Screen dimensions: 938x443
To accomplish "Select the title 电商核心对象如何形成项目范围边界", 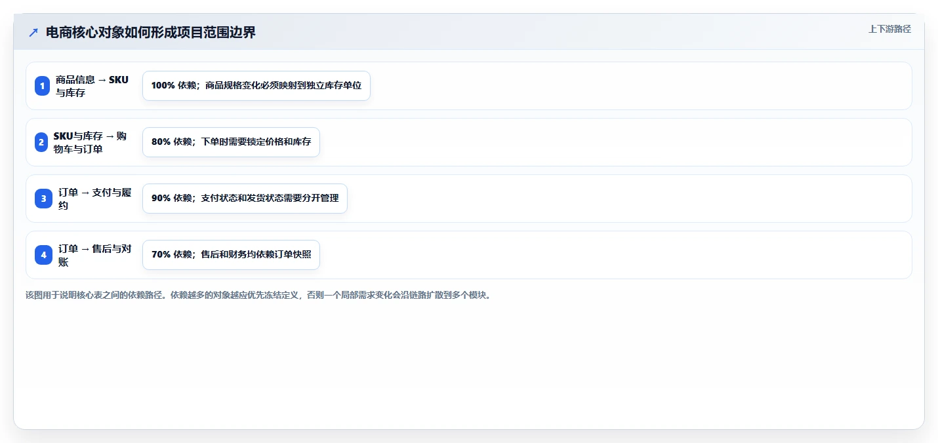I will tap(151, 32).
